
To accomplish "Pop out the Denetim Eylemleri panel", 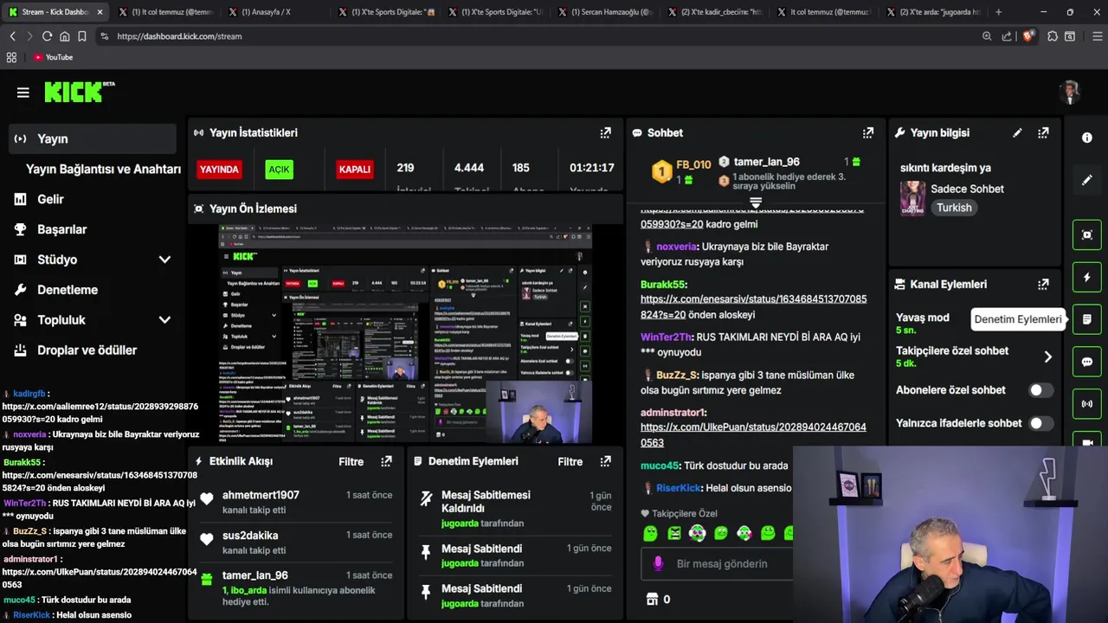I will (x=606, y=461).
